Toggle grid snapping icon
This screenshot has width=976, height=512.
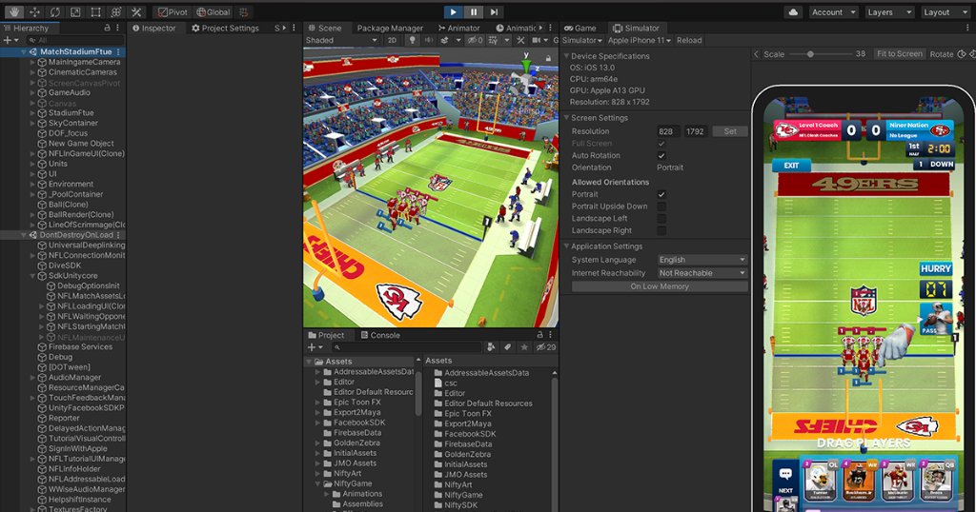click(x=244, y=11)
